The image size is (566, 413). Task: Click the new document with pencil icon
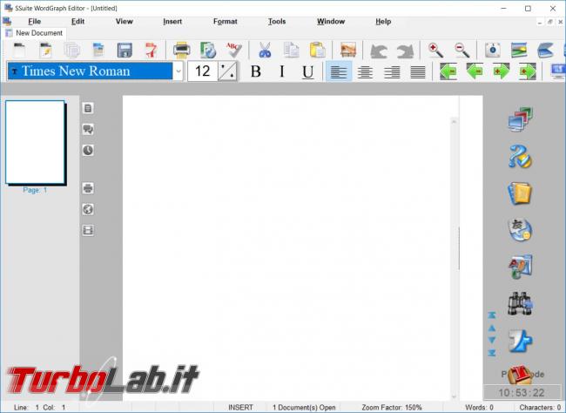pyautogui.click(x=46, y=50)
